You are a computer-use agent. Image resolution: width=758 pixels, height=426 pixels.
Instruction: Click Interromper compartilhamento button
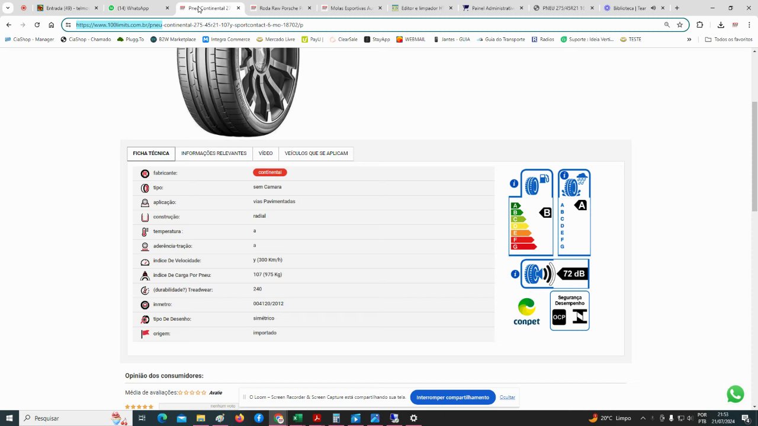[453, 397]
